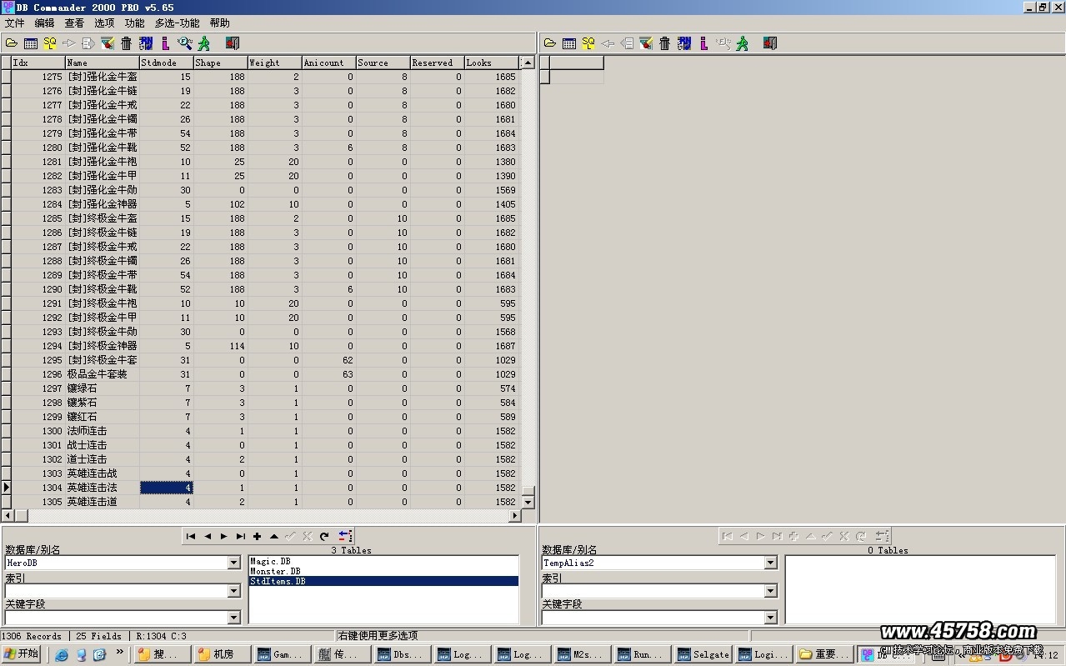The width and height of the screenshot is (1066, 666).
Task: Open the 功能 menu
Action: tap(134, 23)
